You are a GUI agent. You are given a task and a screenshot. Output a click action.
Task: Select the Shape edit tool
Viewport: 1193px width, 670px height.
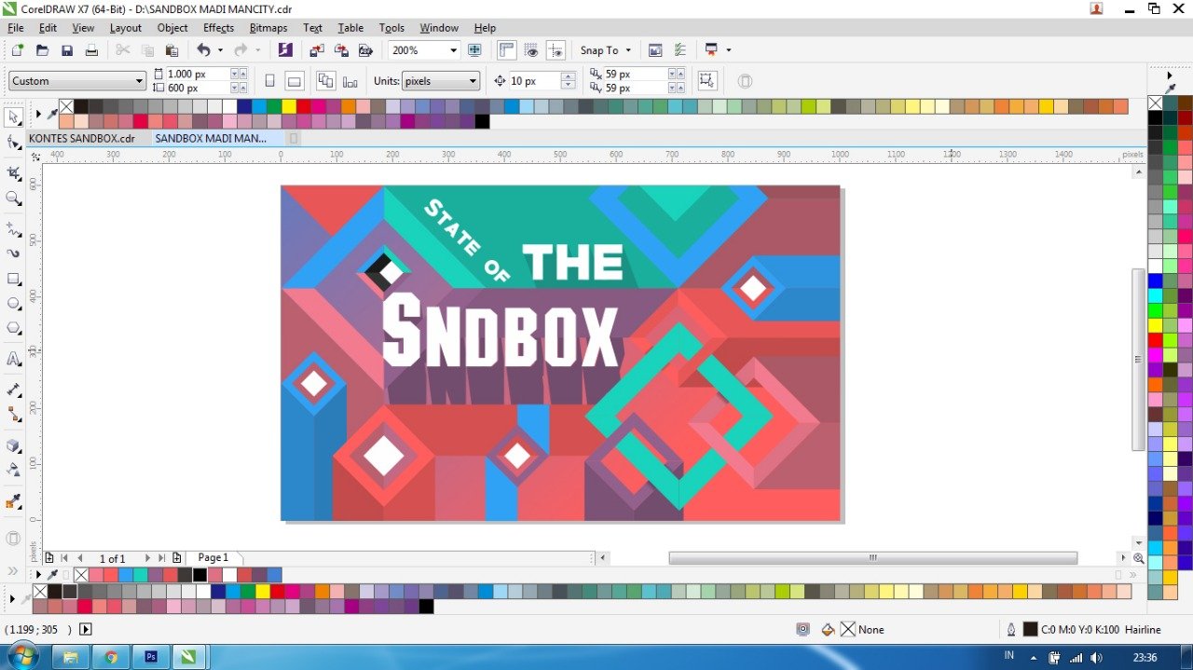[x=13, y=143]
